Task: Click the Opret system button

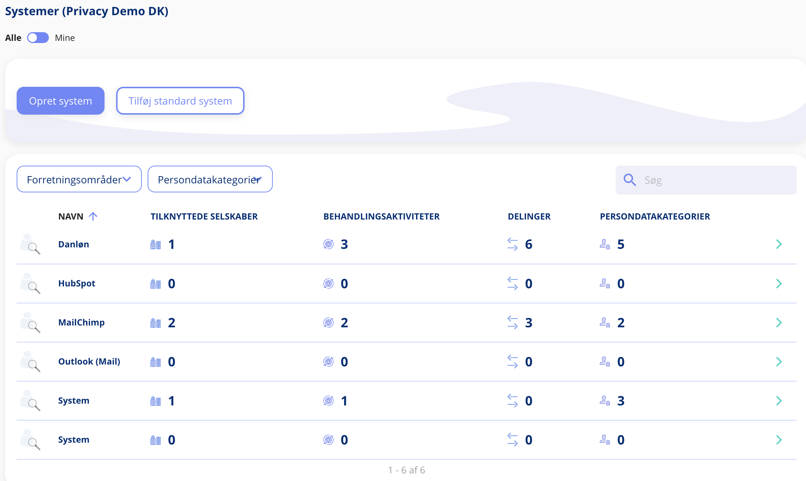Action: (x=60, y=101)
